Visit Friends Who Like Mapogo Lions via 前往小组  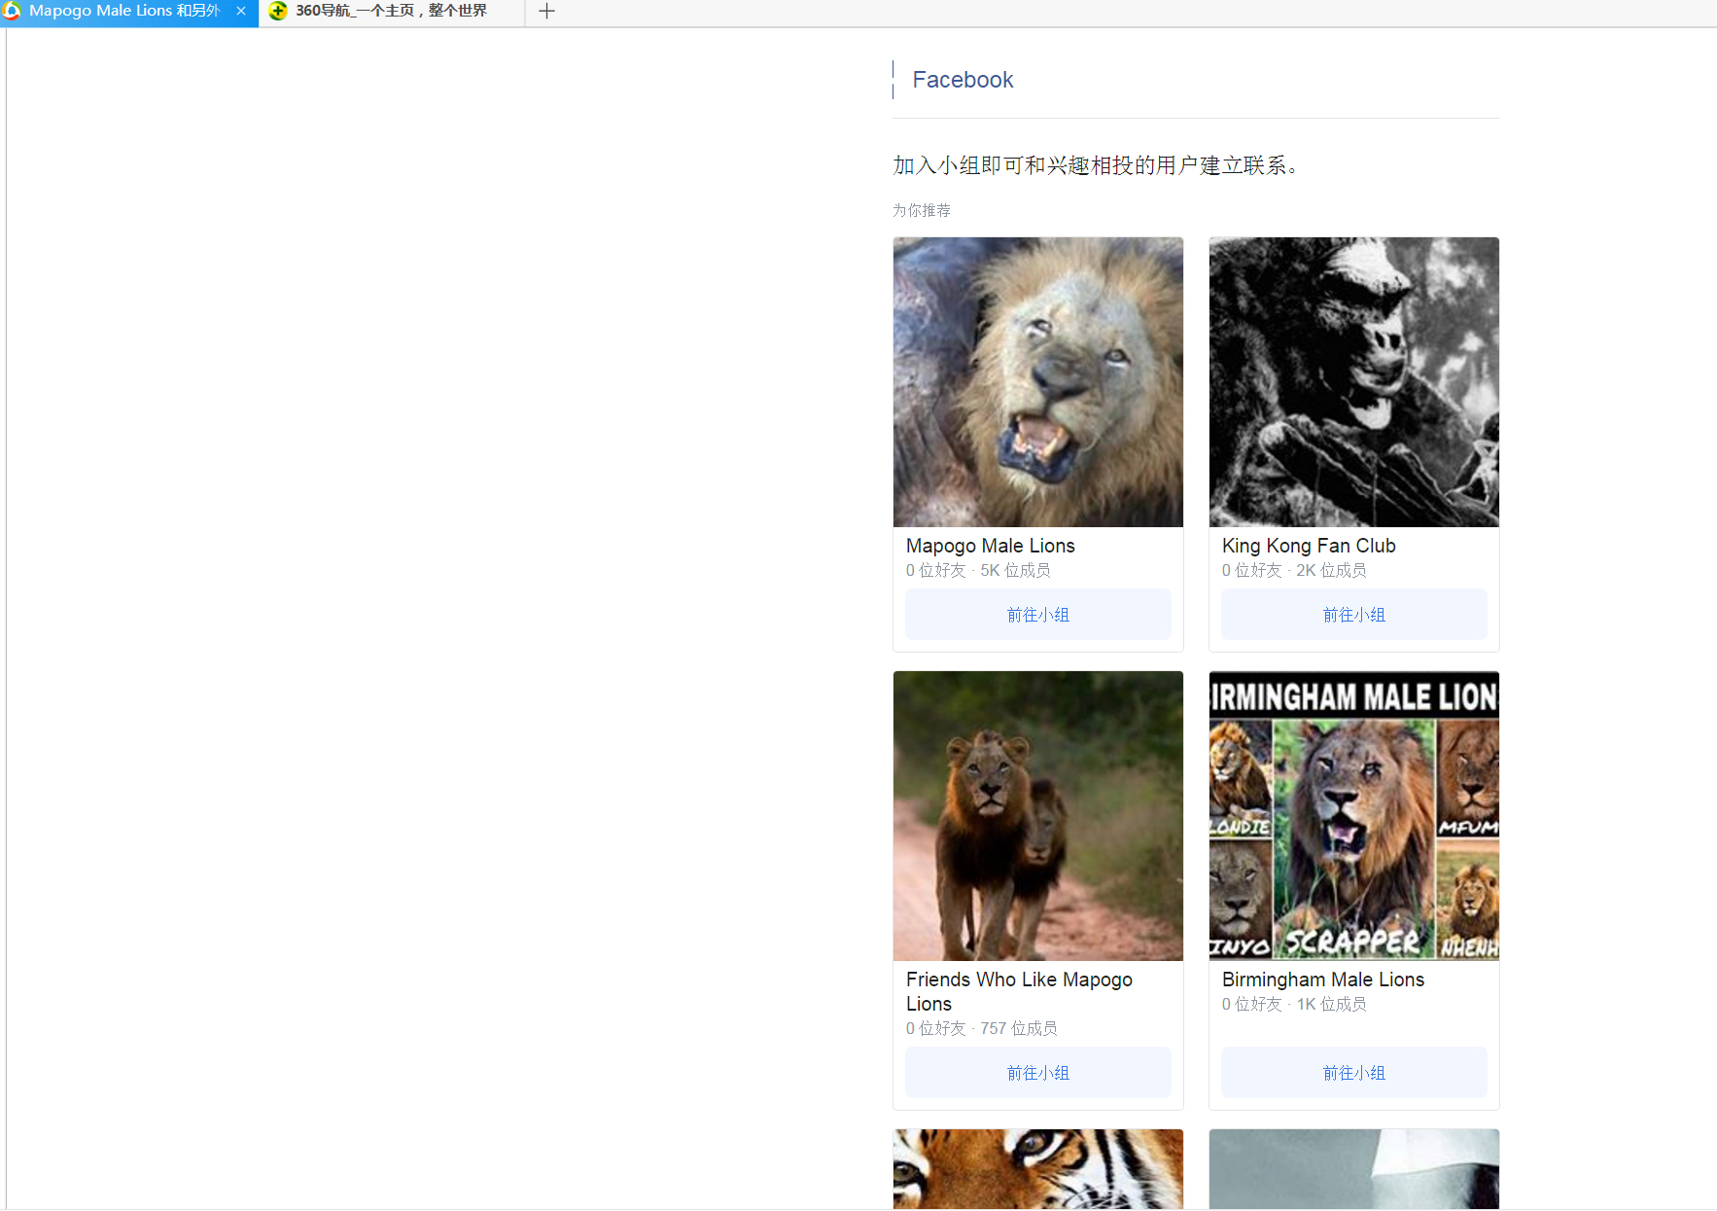1038,1073
